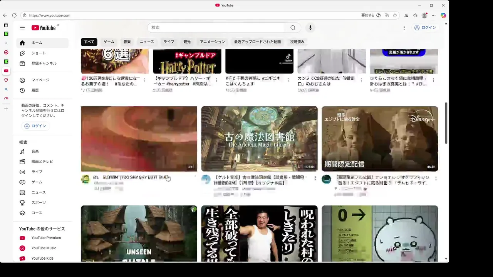Open browser settings and more menu
493x277 pixels.
(x=434, y=15)
